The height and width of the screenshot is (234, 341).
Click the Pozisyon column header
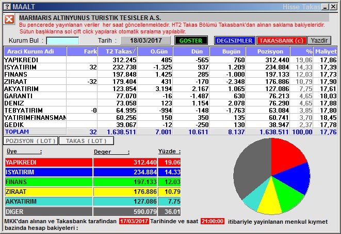coord(268,51)
